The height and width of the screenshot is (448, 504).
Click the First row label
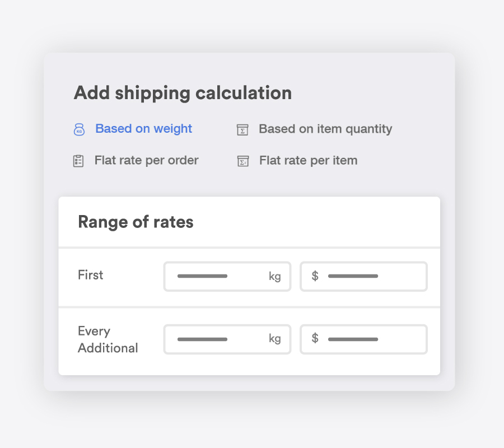coord(90,275)
